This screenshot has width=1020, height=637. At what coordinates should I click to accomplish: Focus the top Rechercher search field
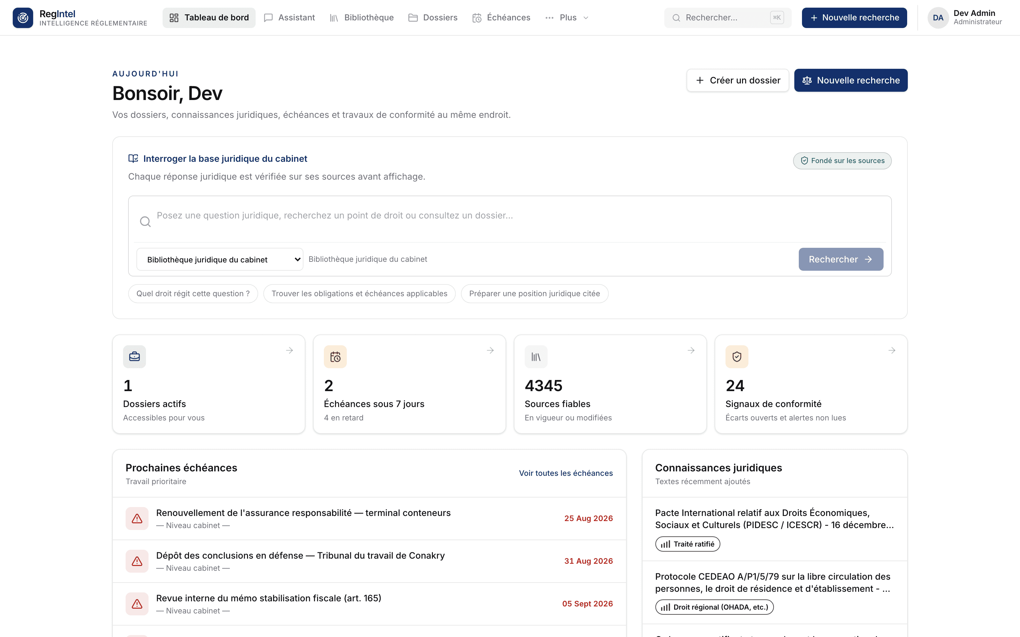[728, 18]
